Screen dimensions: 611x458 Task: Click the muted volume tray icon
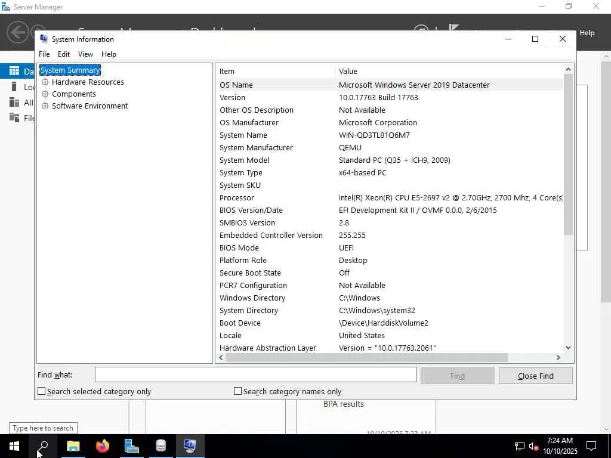(533, 446)
